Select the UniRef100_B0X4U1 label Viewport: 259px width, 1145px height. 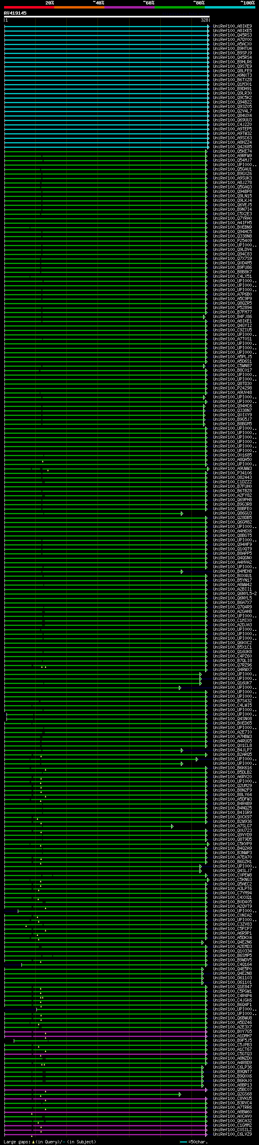[x=232, y=576]
